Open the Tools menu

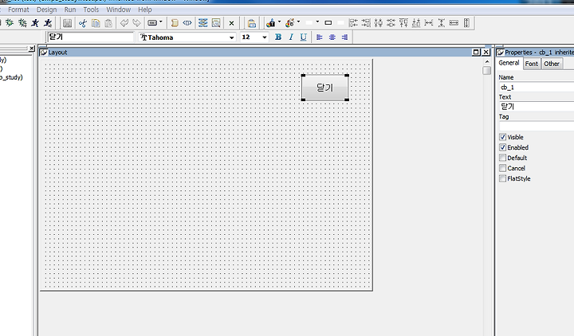click(x=91, y=10)
